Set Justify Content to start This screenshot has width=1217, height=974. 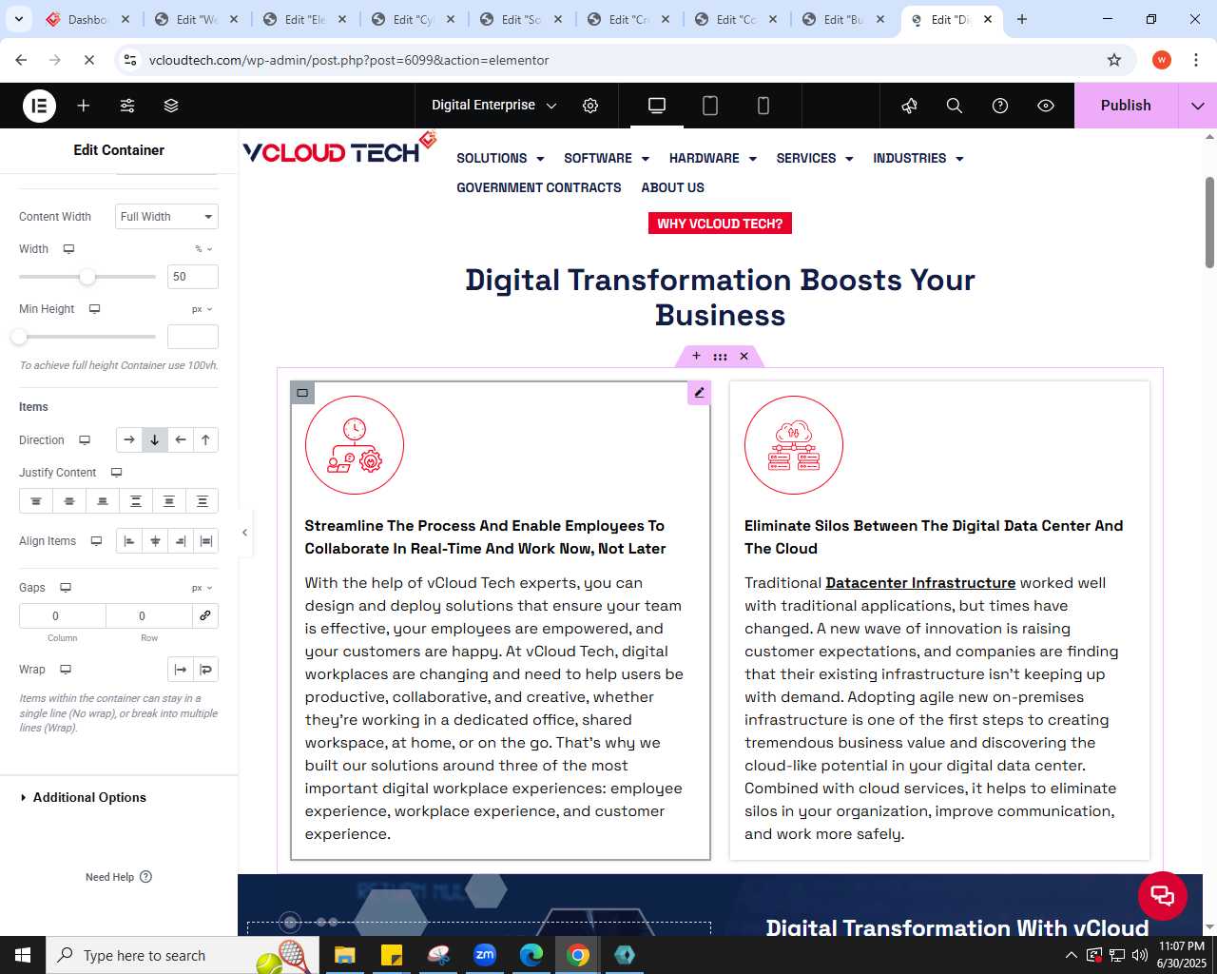coord(36,501)
